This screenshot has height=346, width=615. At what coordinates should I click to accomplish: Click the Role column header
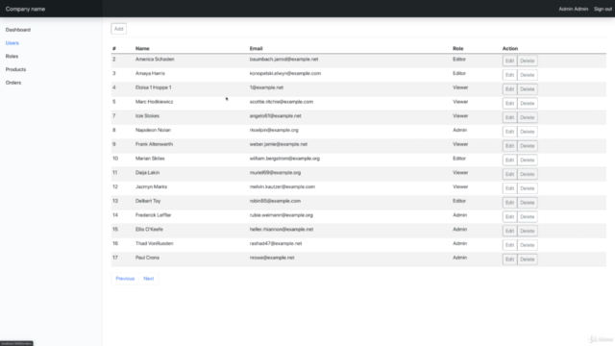click(458, 49)
